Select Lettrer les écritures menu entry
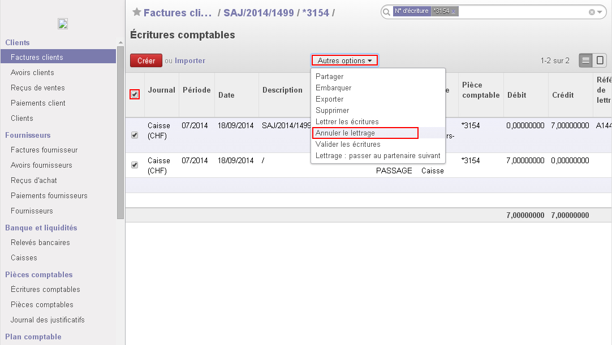This screenshot has width=612, height=345. tap(347, 122)
